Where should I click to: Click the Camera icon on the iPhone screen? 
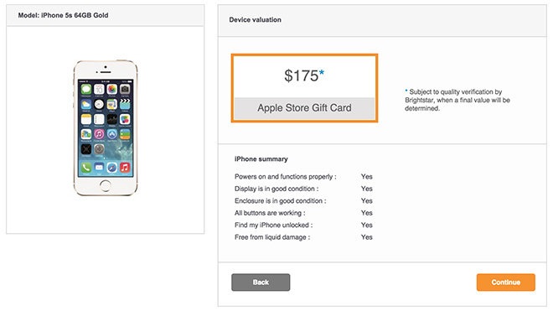coord(125,90)
